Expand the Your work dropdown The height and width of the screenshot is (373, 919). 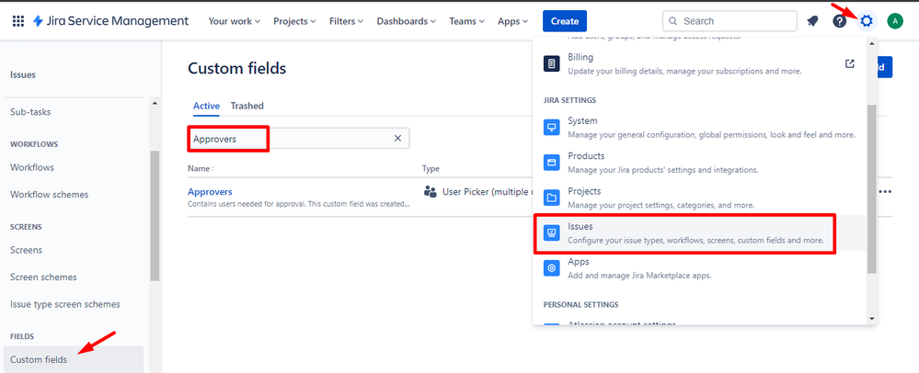[x=234, y=21]
